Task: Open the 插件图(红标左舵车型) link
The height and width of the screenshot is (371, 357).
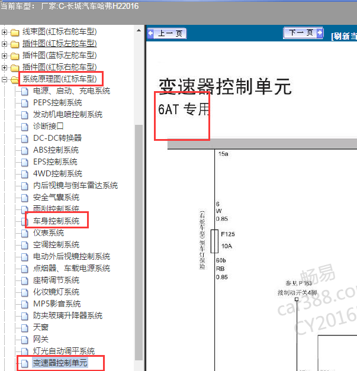Action: point(60,44)
